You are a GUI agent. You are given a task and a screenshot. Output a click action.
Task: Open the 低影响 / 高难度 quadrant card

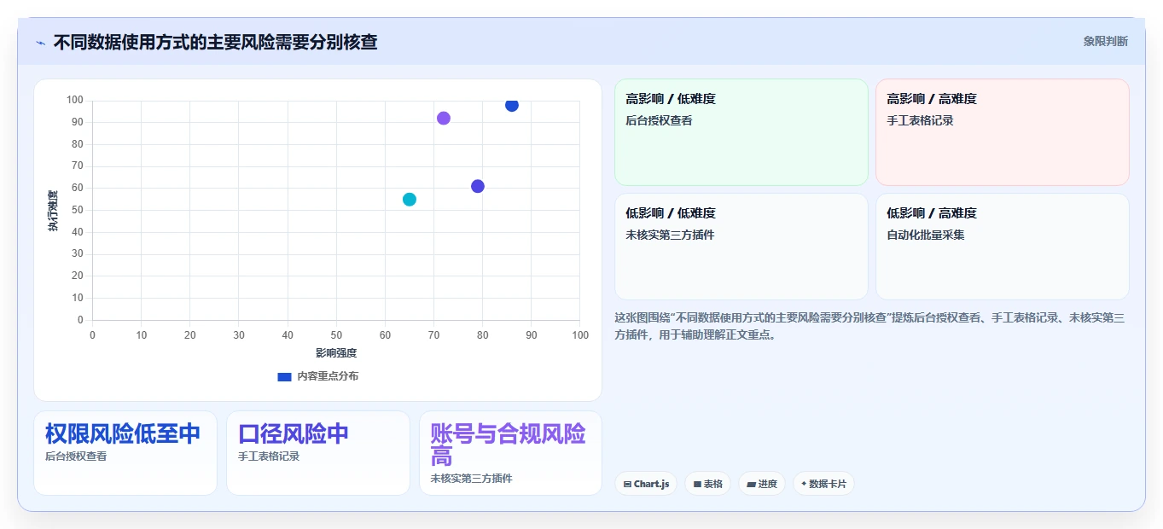coord(1002,247)
